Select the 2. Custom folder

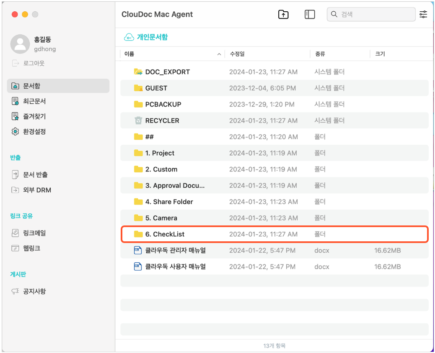(x=274, y=169)
